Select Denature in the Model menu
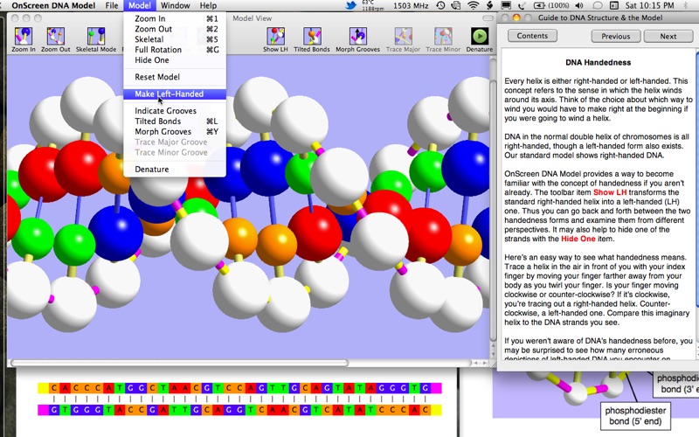The image size is (699, 437). pos(174,169)
